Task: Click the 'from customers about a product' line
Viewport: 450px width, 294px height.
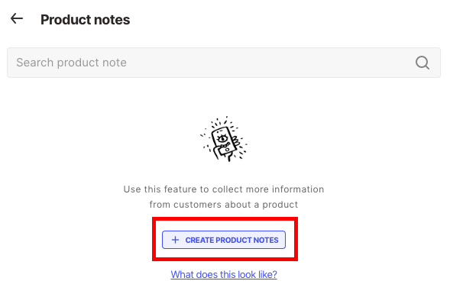Action: click(x=224, y=205)
